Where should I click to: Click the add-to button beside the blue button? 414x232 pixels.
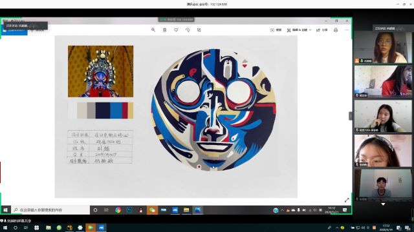point(38,30)
